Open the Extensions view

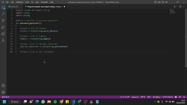tap(3, 34)
